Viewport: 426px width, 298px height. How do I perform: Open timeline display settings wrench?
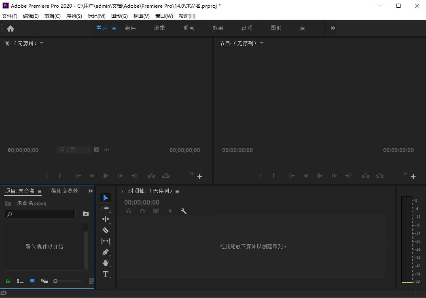pyautogui.click(x=184, y=211)
